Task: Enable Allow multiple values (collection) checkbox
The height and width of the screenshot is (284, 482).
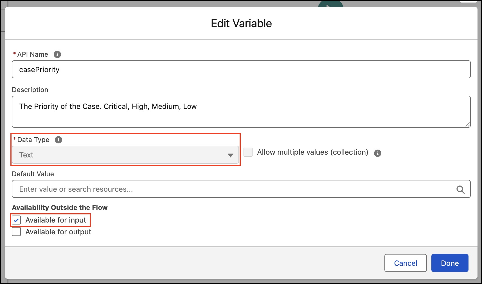Action: (248, 152)
